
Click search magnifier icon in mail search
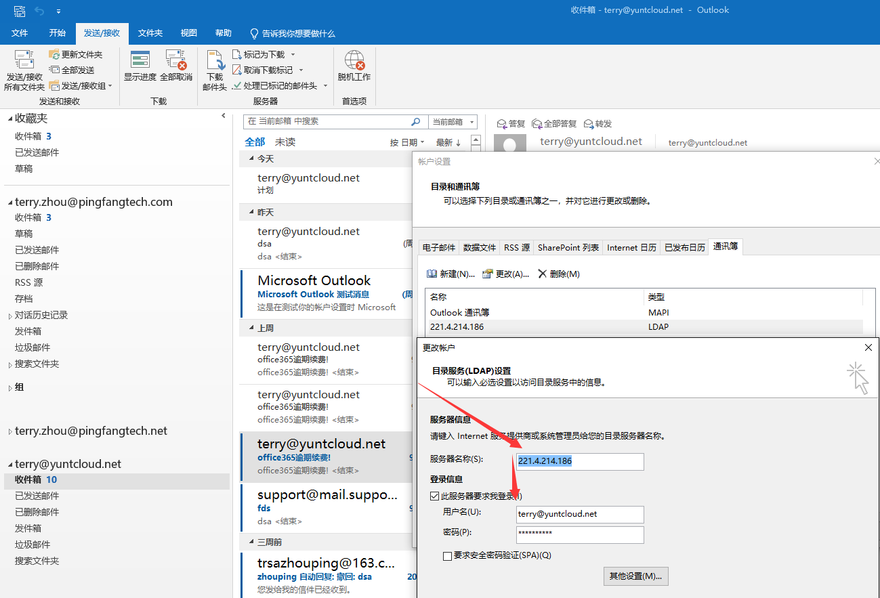point(416,122)
